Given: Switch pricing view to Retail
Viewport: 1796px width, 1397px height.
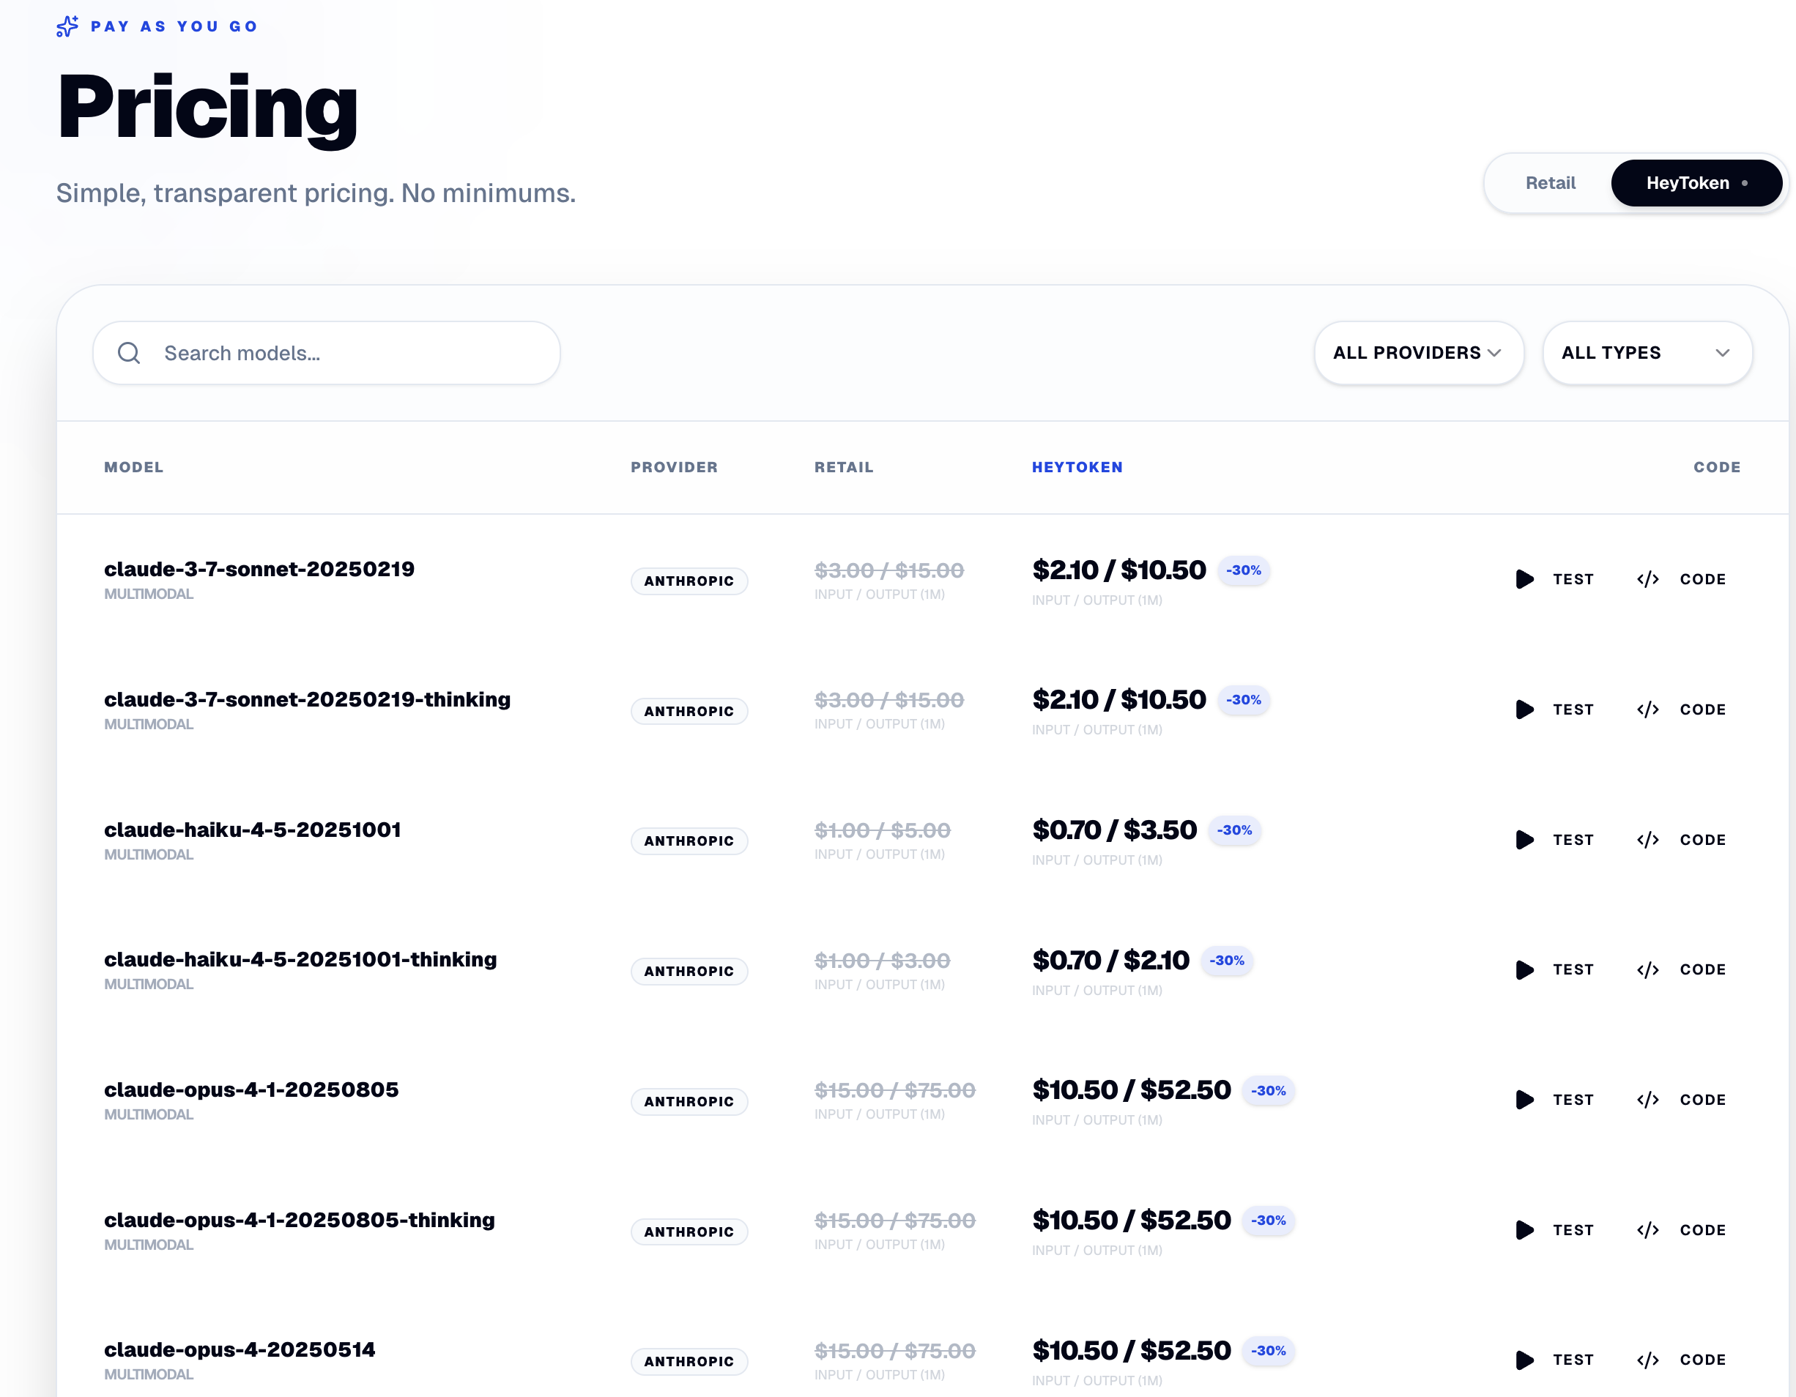Looking at the screenshot, I should pos(1549,182).
